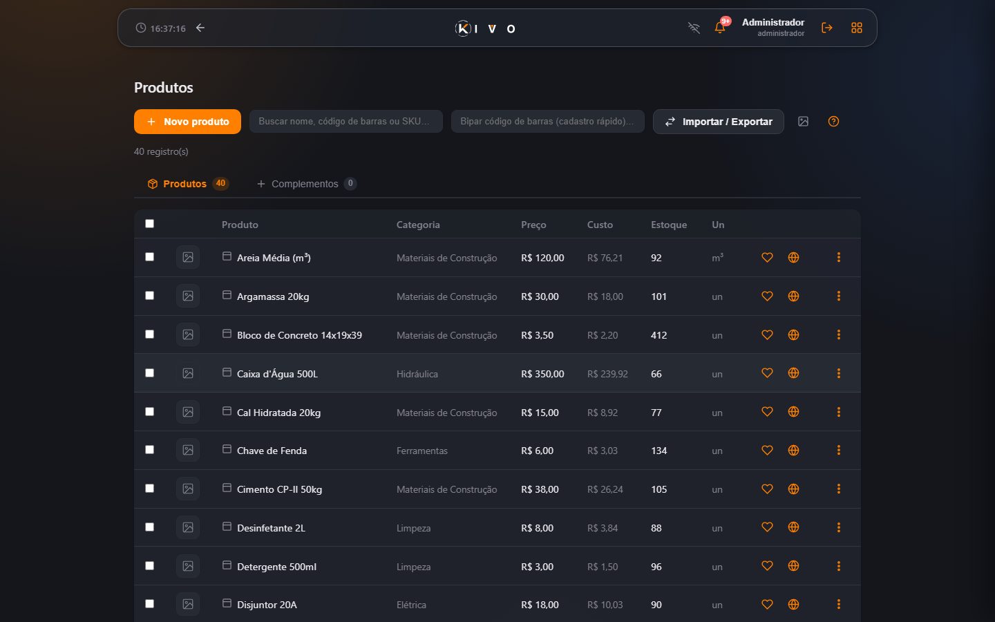Image resolution: width=995 pixels, height=622 pixels.
Task: Check the Caixa d'Água 500L row checkbox
Action: (149, 373)
